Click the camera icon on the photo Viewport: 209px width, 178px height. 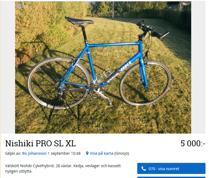click(20, 6)
